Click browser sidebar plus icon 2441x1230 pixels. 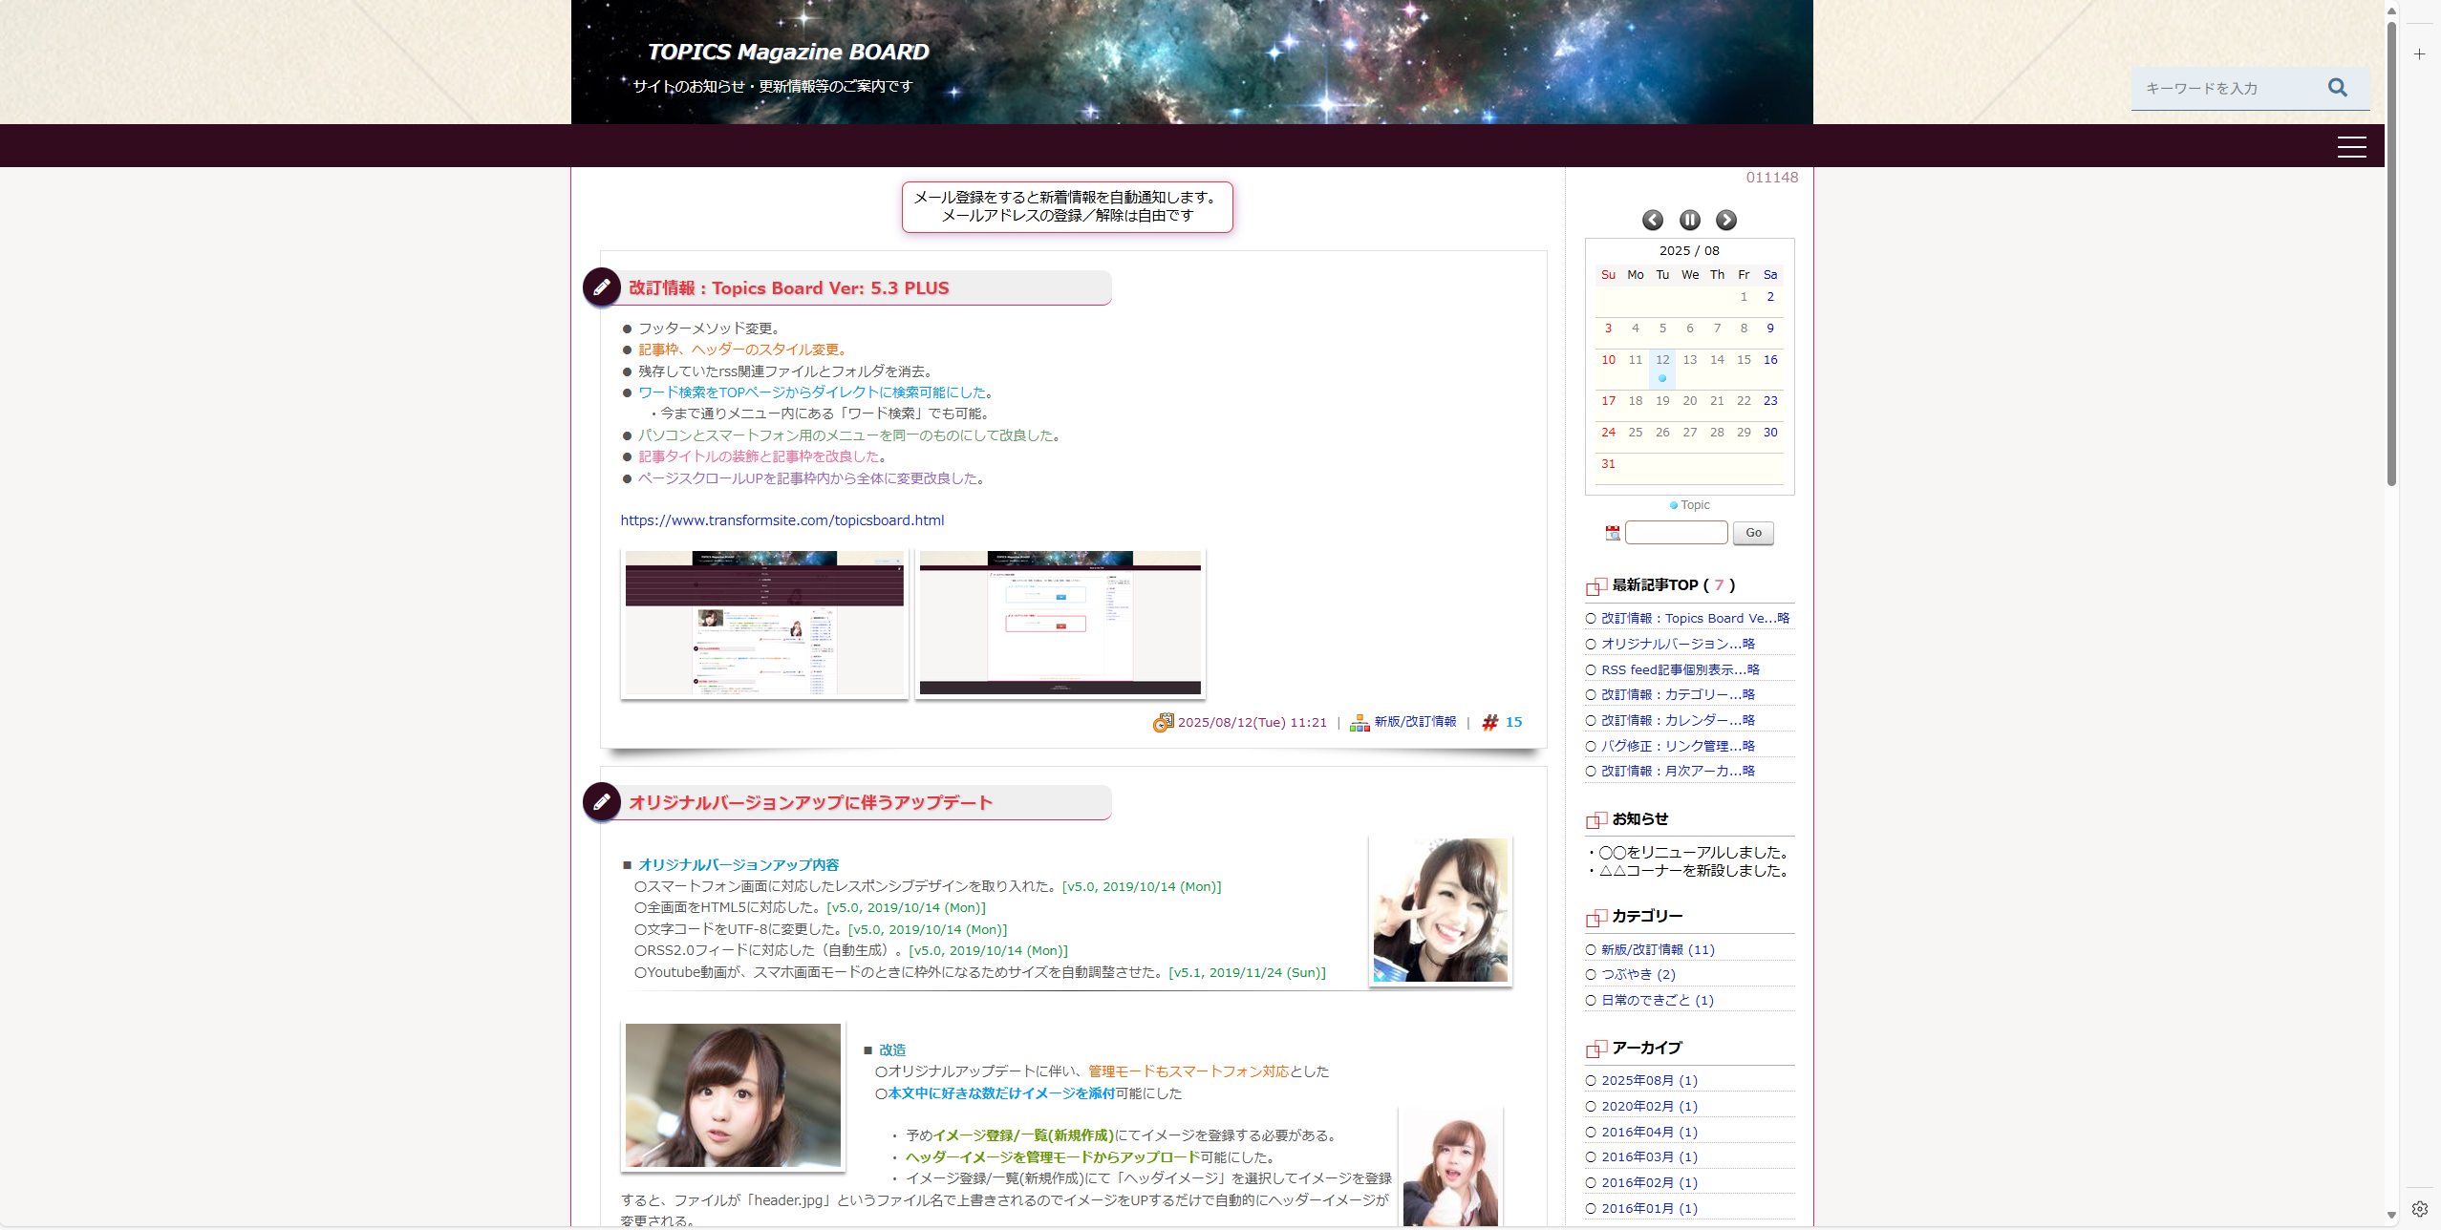pyautogui.click(x=2419, y=54)
